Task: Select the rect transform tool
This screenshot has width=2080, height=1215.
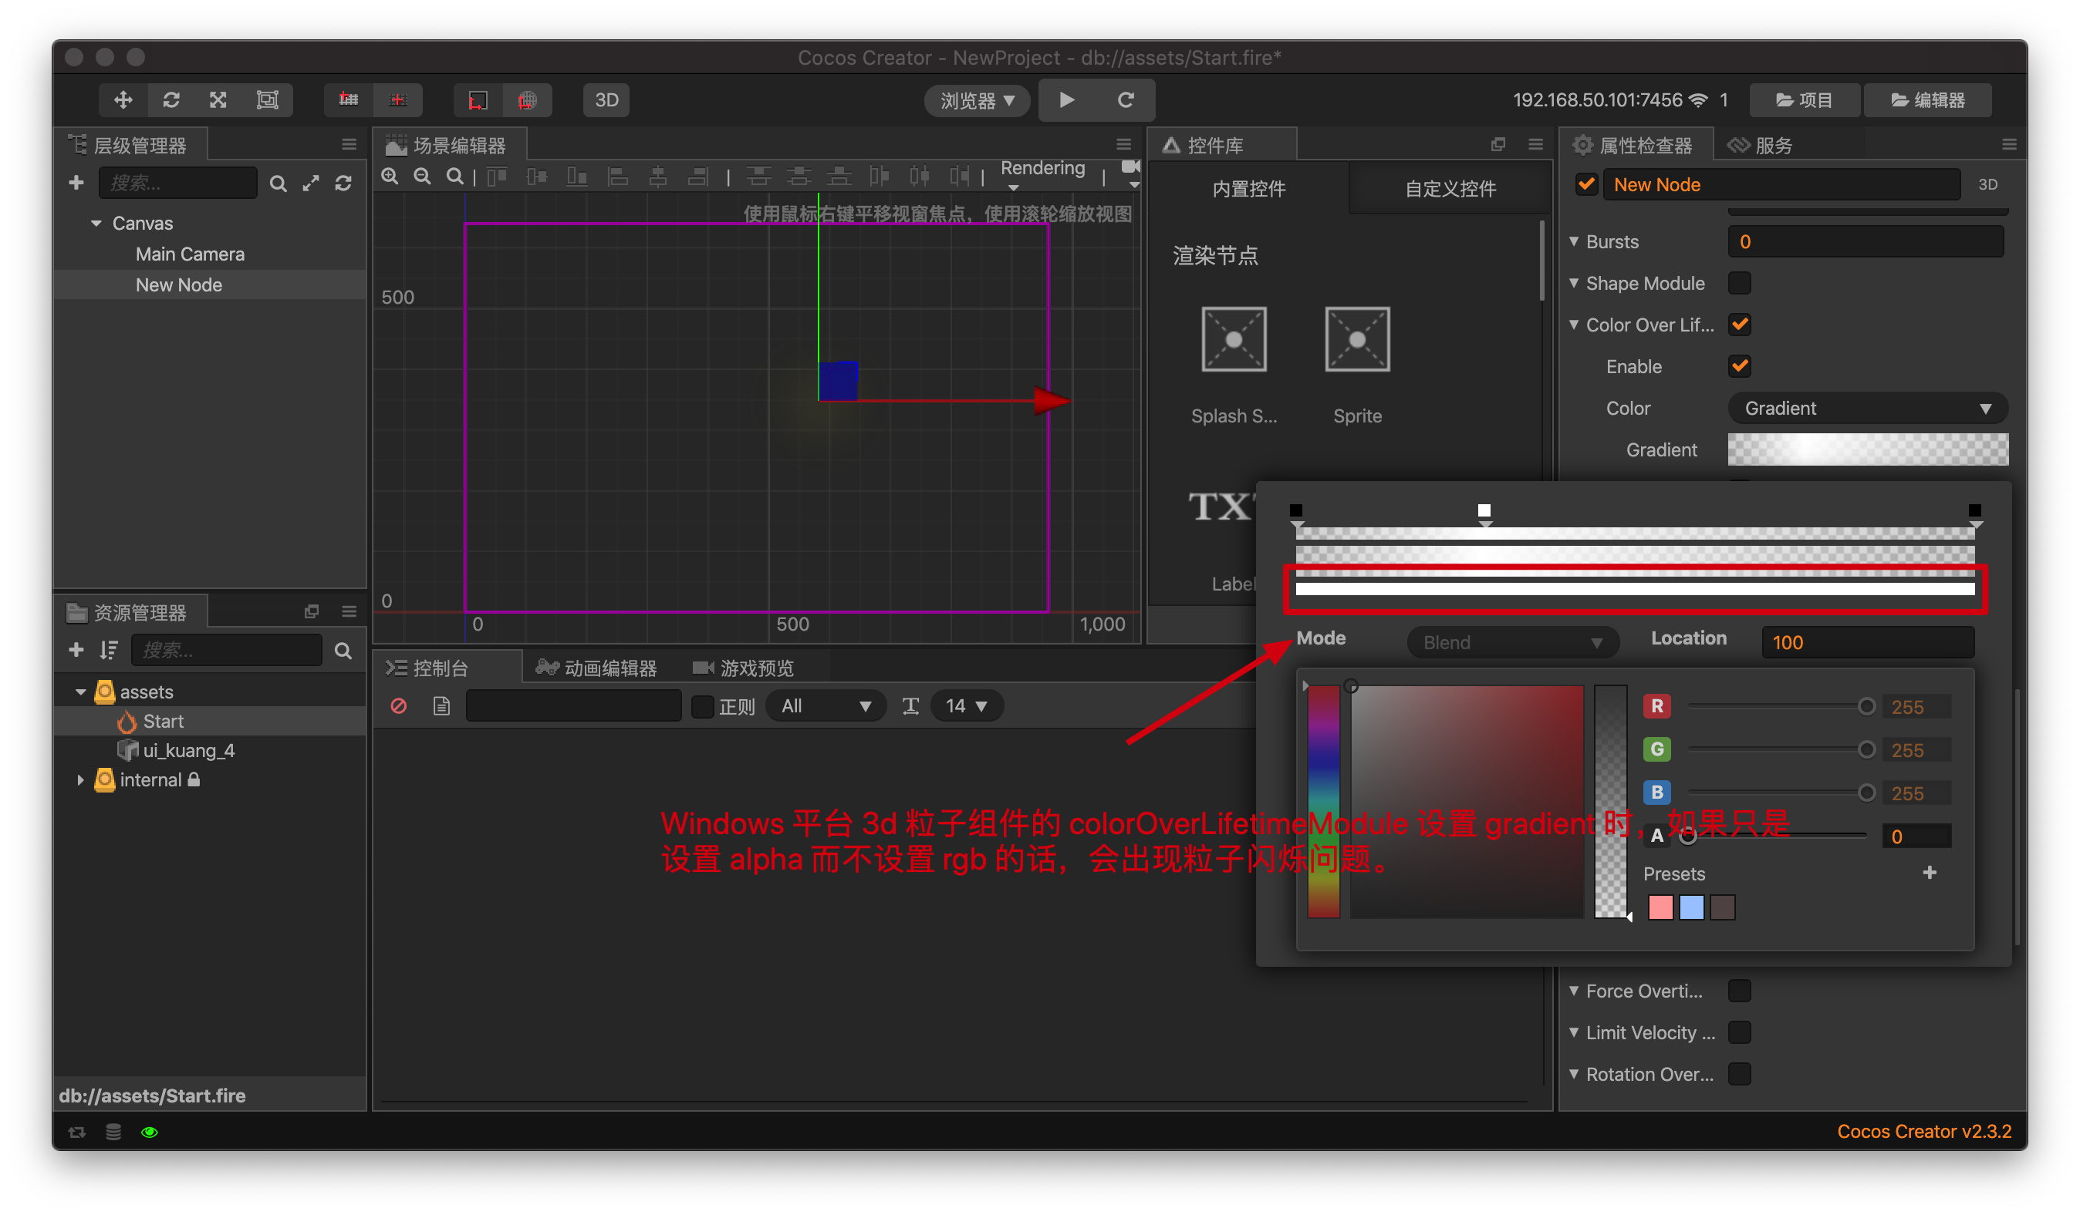Action: pyautogui.click(x=267, y=99)
